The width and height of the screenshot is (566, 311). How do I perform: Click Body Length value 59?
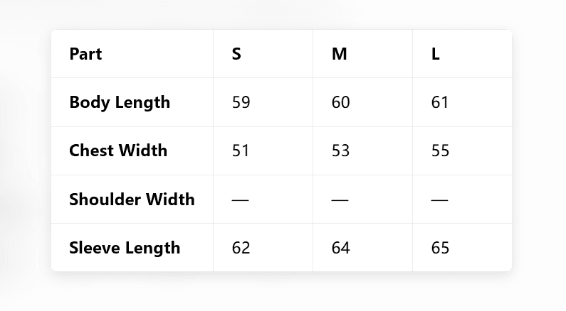241,102
